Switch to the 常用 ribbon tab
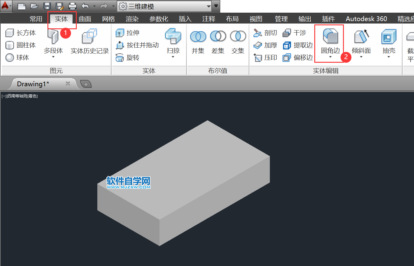The height and width of the screenshot is (266, 414). point(36,19)
